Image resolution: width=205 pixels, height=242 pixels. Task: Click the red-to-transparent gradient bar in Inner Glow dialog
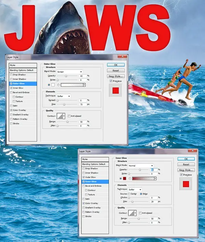pos(144,178)
